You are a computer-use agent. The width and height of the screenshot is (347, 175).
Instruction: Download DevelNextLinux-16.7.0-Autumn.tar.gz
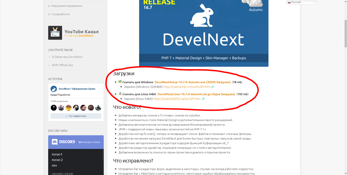click(196, 94)
